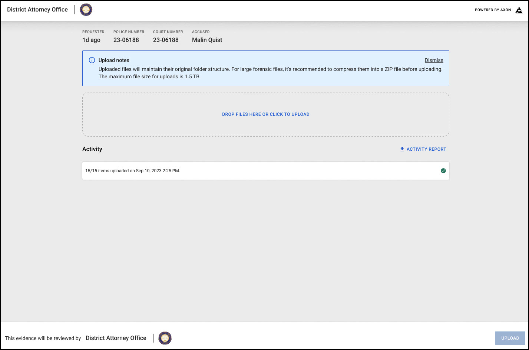This screenshot has height=350, width=529.
Task: Dismiss the upload notes banner
Action: (x=434, y=60)
